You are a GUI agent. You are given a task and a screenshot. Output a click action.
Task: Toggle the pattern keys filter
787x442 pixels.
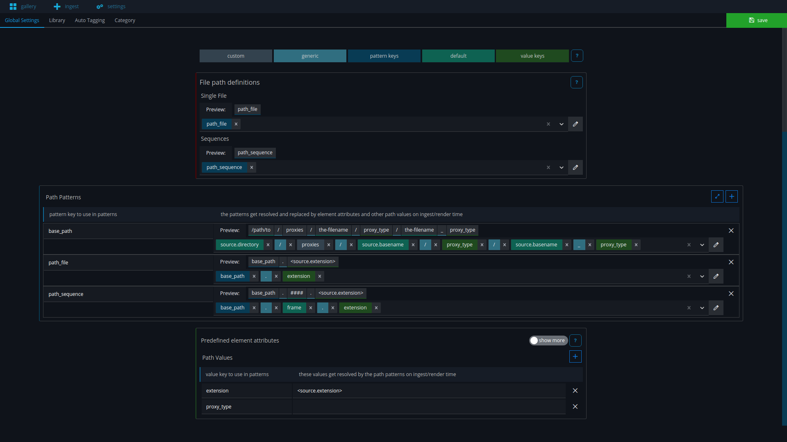pyautogui.click(x=384, y=56)
